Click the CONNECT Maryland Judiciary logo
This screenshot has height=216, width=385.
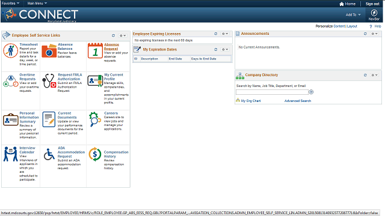tap(40, 15)
